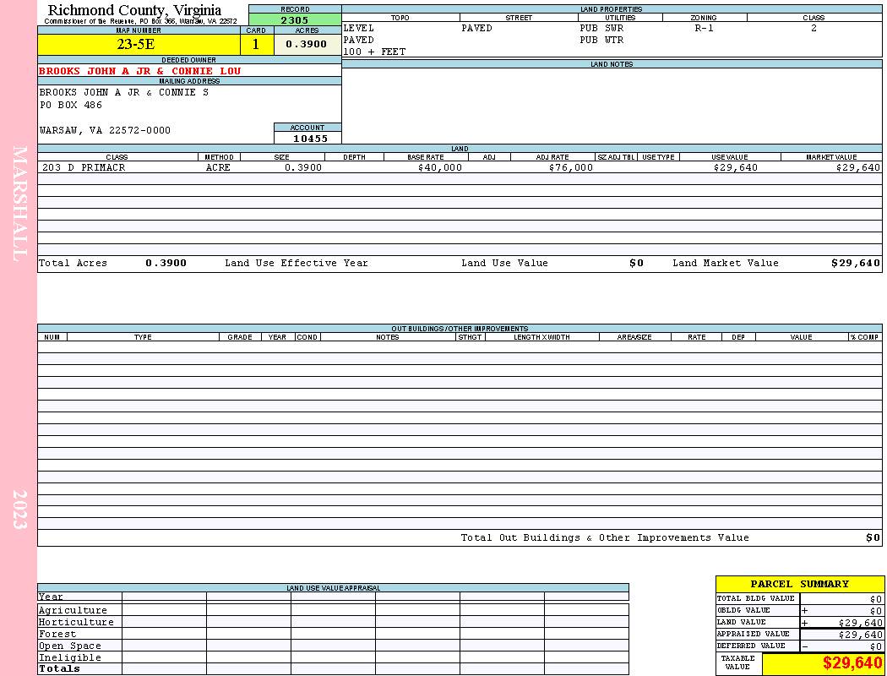The height and width of the screenshot is (676, 887).
Task: Select the acres value 0.3900 under ACRES header
Action: 306,44
